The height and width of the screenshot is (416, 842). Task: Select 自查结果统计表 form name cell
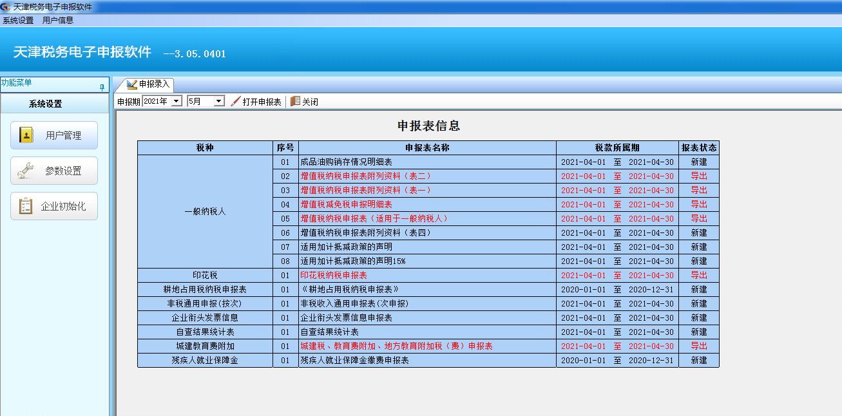(x=427, y=332)
